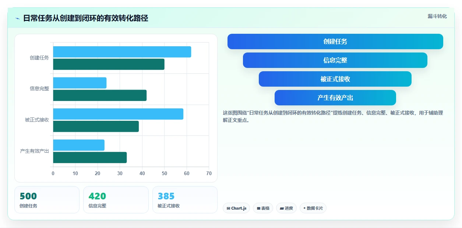
Task: Click the 表格 chip
Action: coord(263,208)
